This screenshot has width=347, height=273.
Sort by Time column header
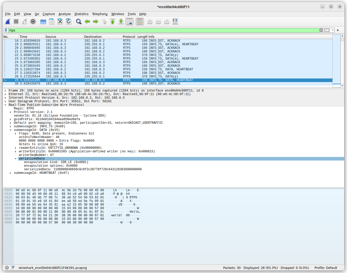pyautogui.click(x=32, y=37)
